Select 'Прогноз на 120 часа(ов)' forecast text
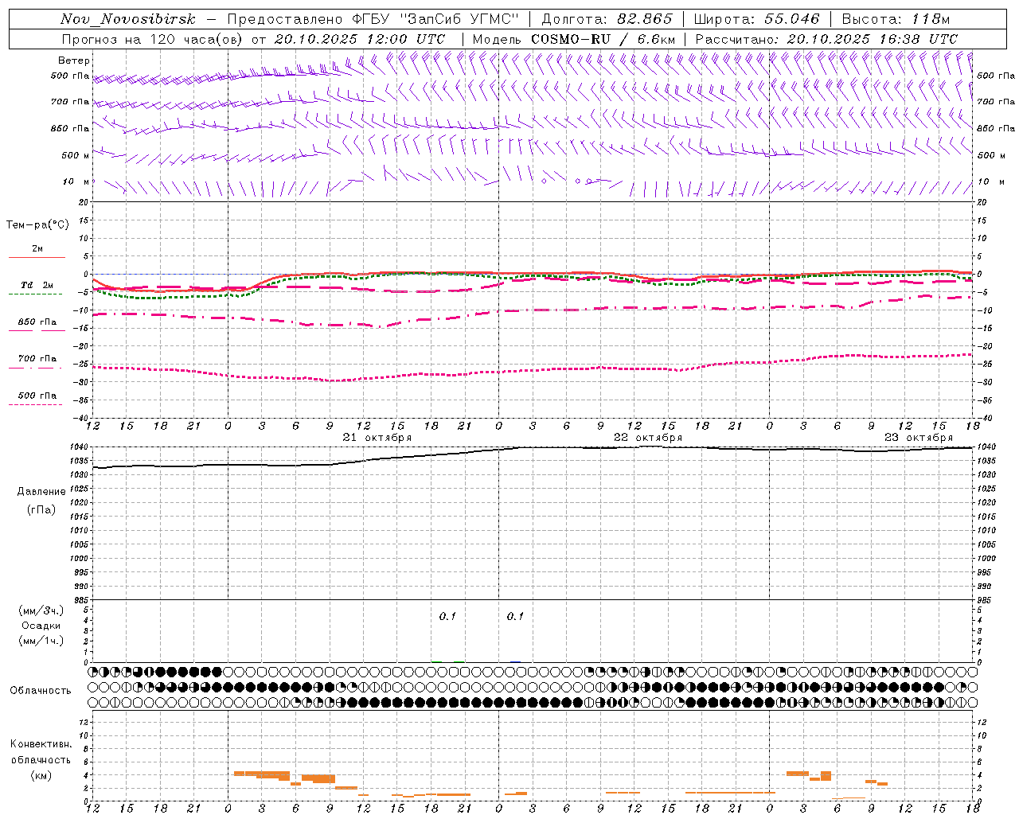The width and height of the screenshot is (1019, 815). (x=153, y=39)
